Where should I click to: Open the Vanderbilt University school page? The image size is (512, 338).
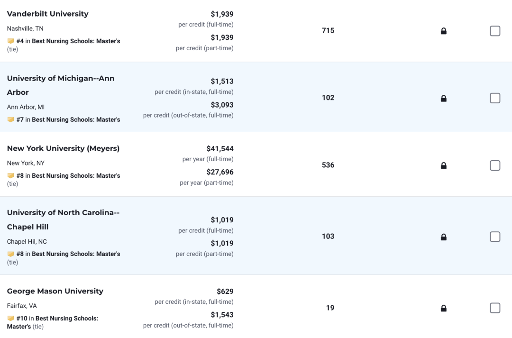pyautogui.click(x=48, y=14)
